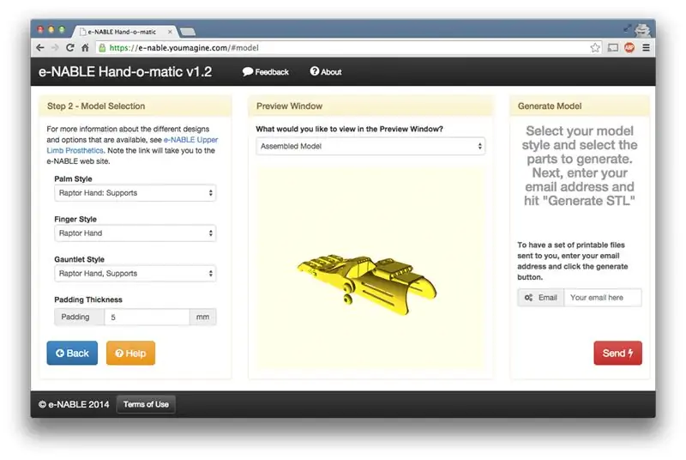Image resolution: width=686 pixels, height=460 pixels.
Task: Open the About page in header
Action: tap(326, 72)
